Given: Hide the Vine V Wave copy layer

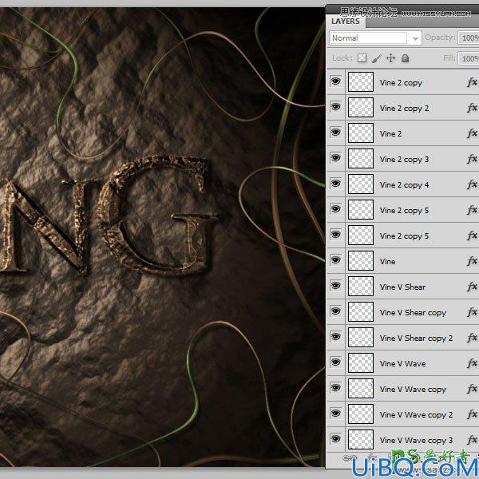Looking at the screenshot, I should click(336, 388).
